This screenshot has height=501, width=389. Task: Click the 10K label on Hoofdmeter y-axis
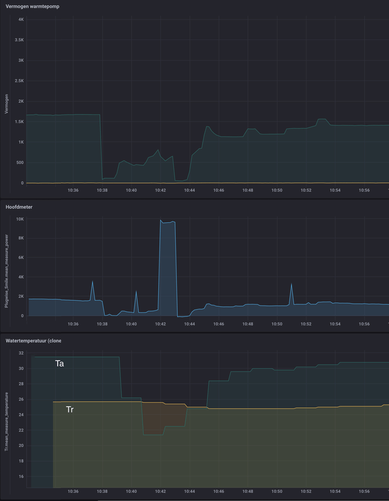pos(21,219)
